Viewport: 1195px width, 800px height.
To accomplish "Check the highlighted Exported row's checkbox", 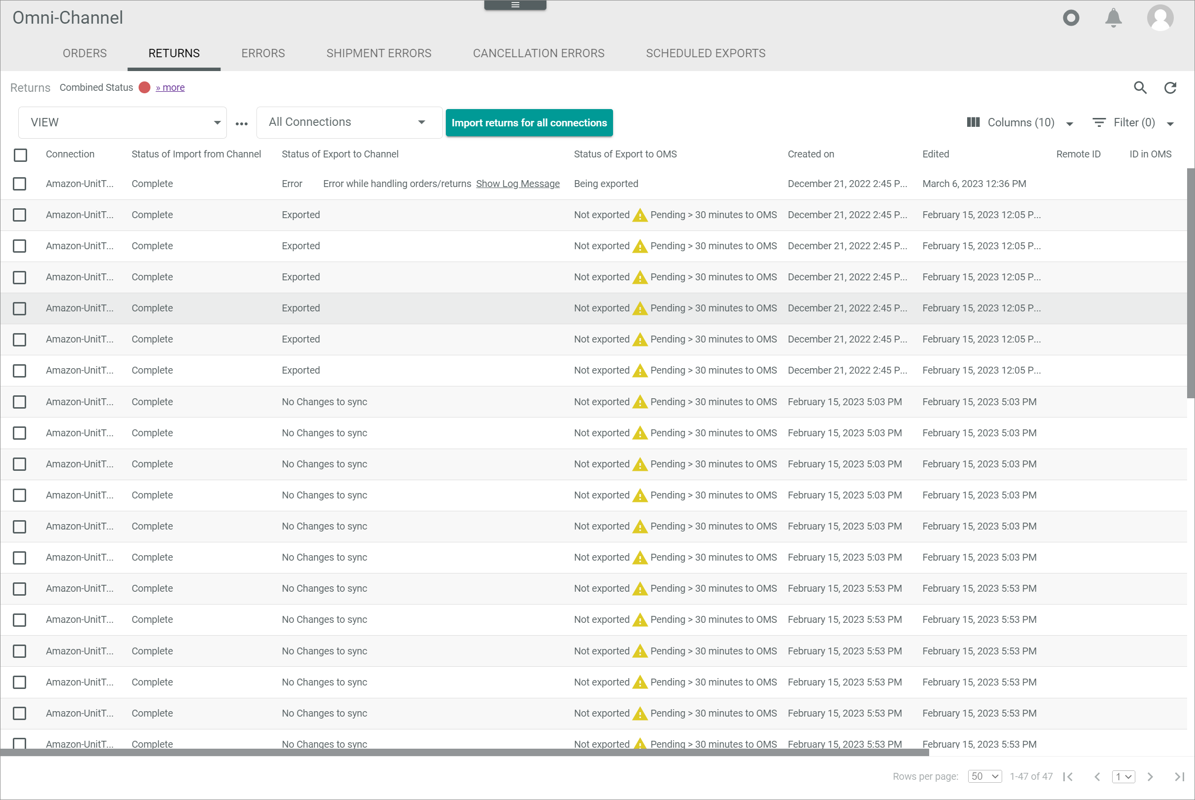I will (19, 308).
